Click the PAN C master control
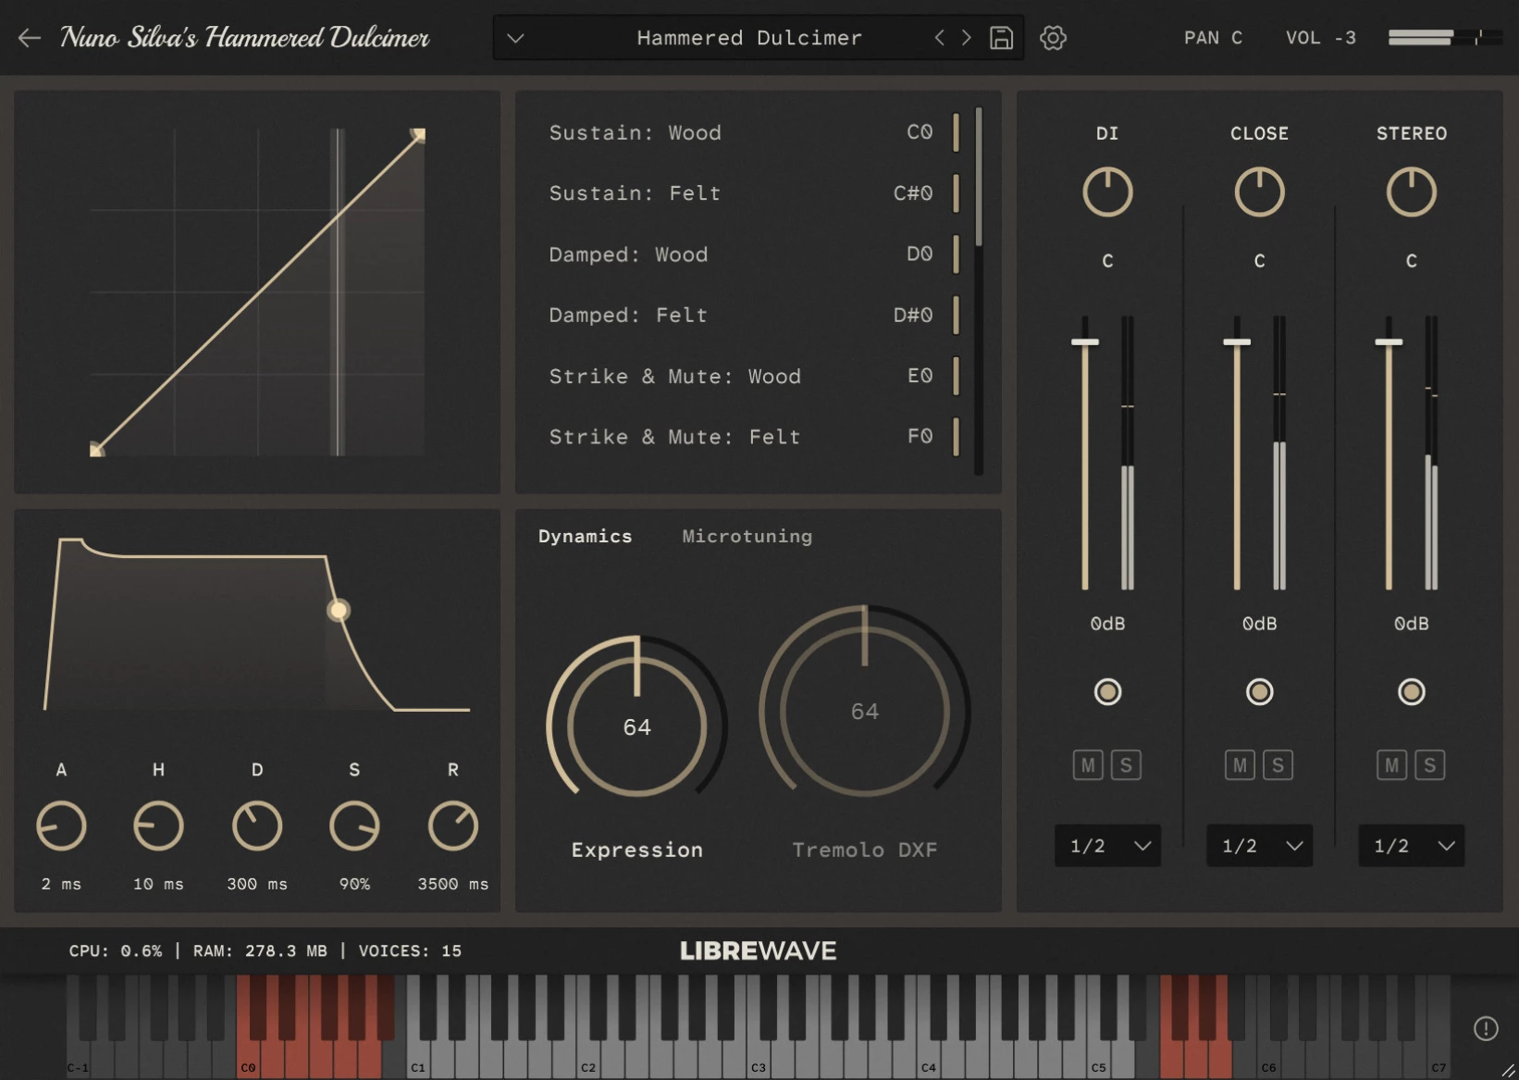Screen dimensions: 1519x1080 1213,38
